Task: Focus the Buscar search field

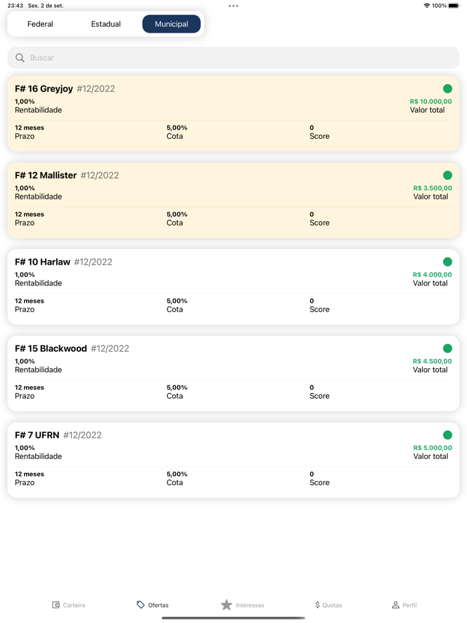Action: 233,58
